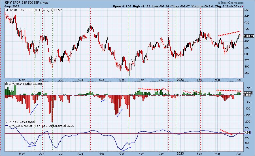Viewport: 255px width, 156px height.
Task: Click the Open 411.62 value
Action: click(x=122, y=6)
